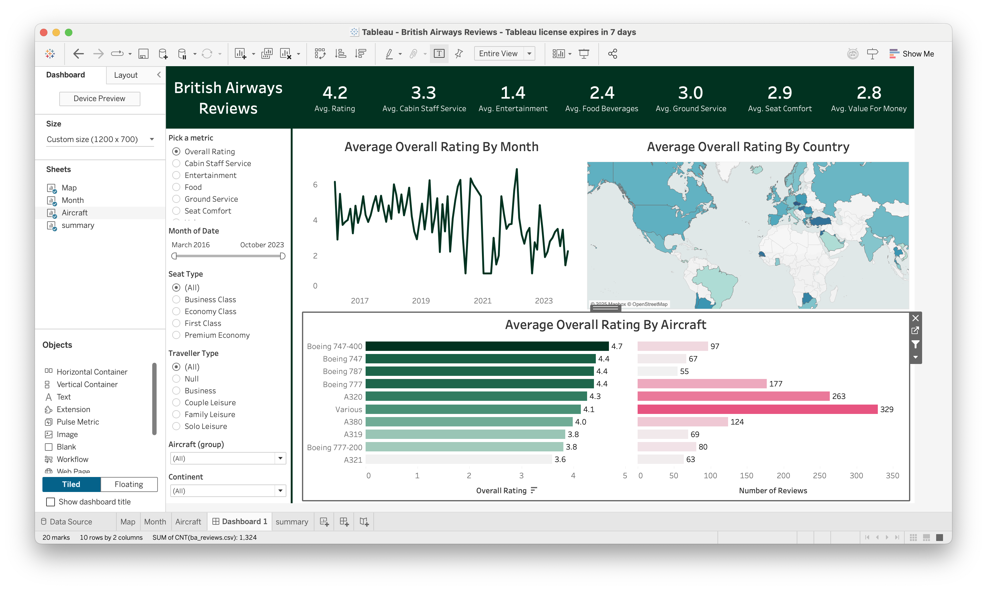Switch to the summary sheet tab
987x590 pixels.
[292, 522]
